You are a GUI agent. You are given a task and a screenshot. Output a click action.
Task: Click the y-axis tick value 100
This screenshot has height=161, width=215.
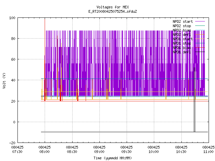12,18
